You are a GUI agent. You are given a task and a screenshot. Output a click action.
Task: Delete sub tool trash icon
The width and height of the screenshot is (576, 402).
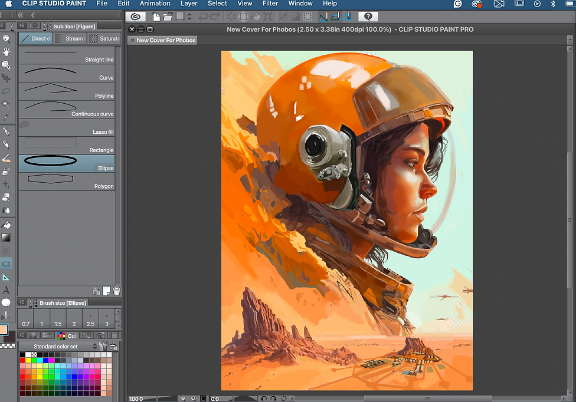(x=117, y=291)
